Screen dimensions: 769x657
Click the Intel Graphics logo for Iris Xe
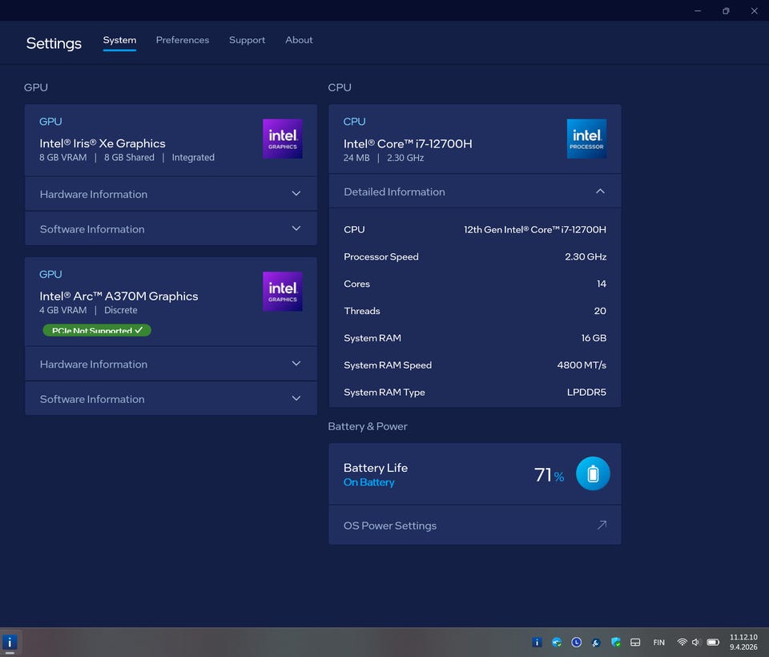click(282, 139)
